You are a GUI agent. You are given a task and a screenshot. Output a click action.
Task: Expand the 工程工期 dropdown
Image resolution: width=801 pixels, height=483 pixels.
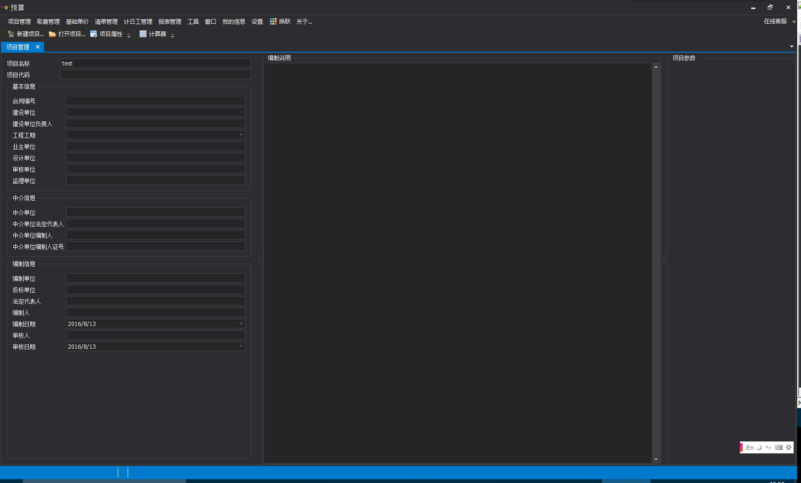click(241, 135)
